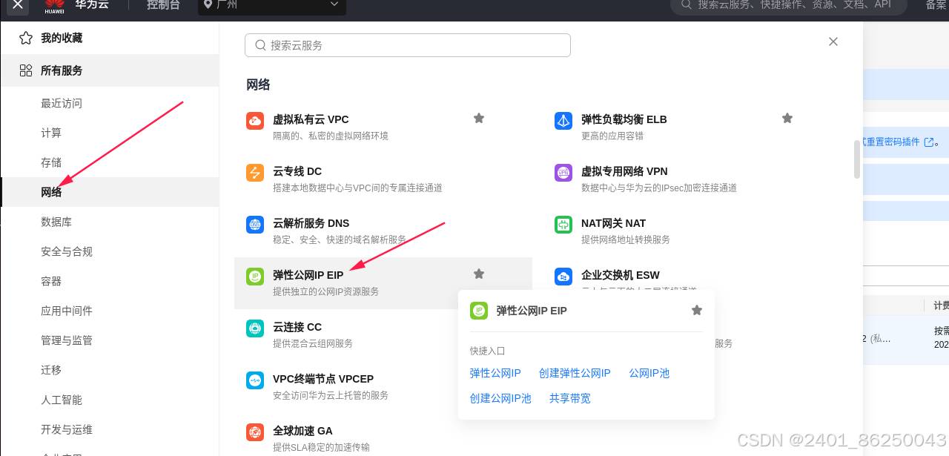The image size is (949, 456).
Task: Select 最近访问 category
Action: (x=62, y=103)
